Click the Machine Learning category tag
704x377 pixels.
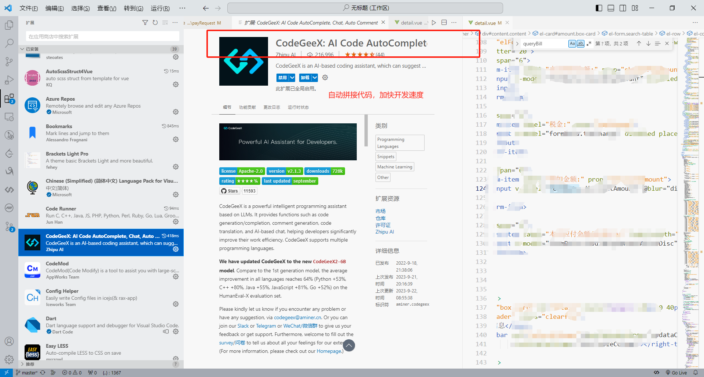395,167
